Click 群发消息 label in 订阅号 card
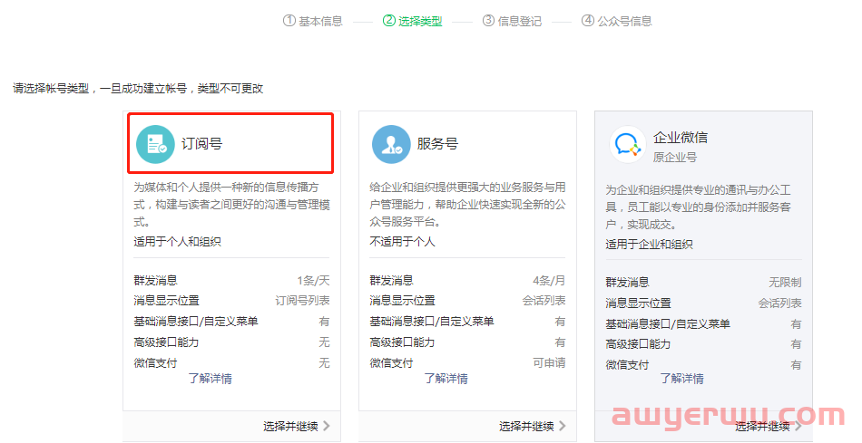Viewport: 862px width, 443px height. tap(155, 281)
